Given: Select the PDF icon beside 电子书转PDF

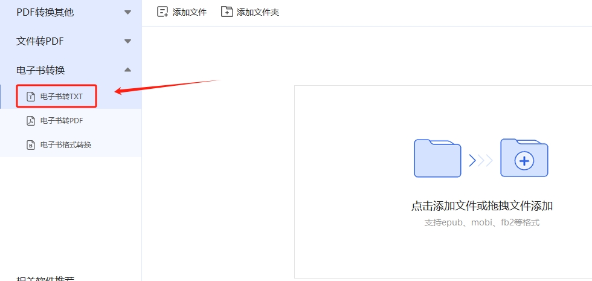Looking at the screenshot, I should coord(31,121).
